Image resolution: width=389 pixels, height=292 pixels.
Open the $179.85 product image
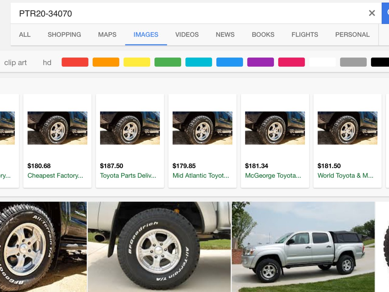202,128
